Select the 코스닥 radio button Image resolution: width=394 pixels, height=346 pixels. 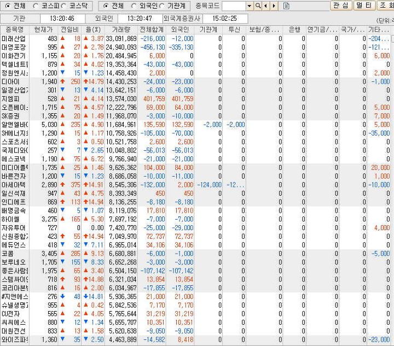64,6
